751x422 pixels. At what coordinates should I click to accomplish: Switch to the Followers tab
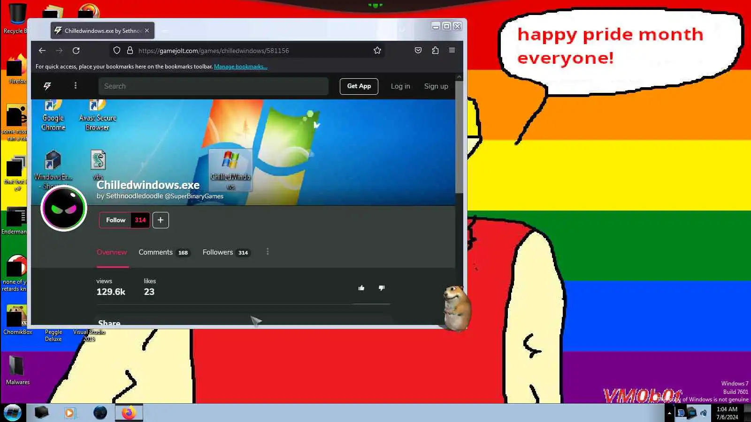[226, 252]
